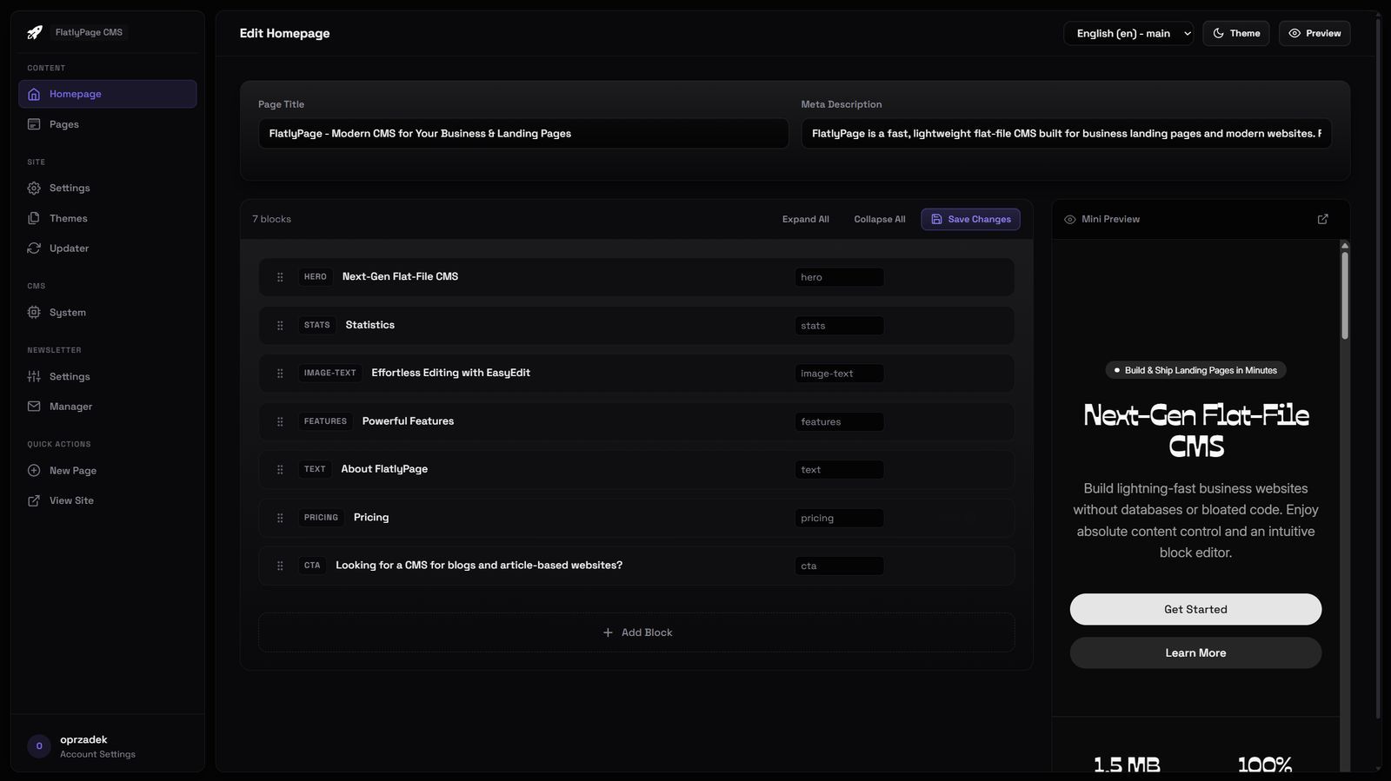Open Themes in the sidebar

pyautogui.click(x=108, y=218)
